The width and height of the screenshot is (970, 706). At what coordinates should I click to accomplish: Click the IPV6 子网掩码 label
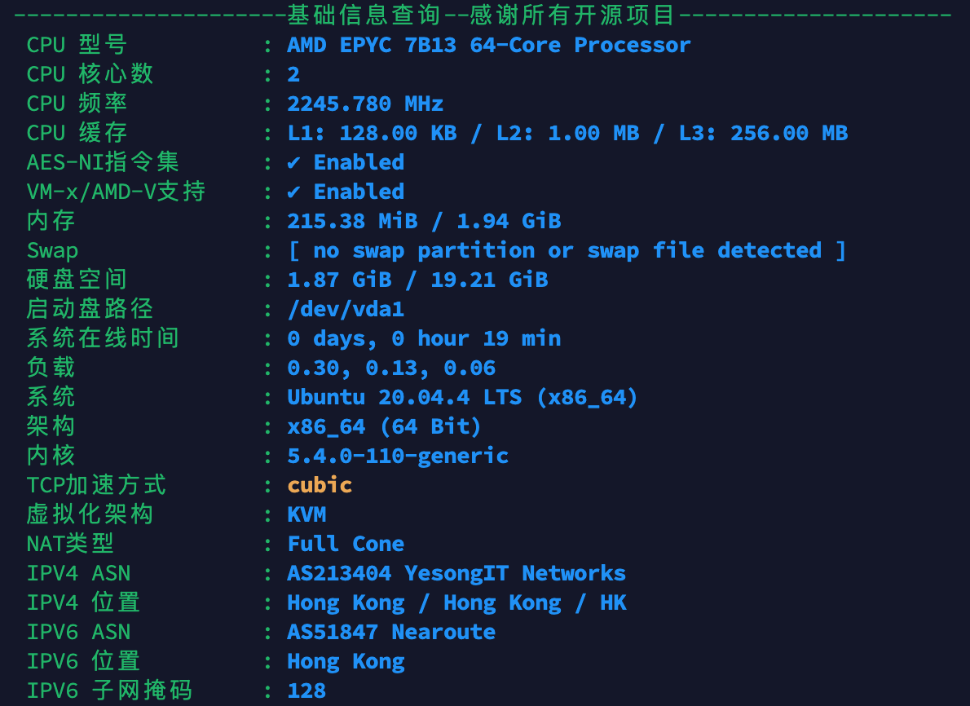pos(109,691)
